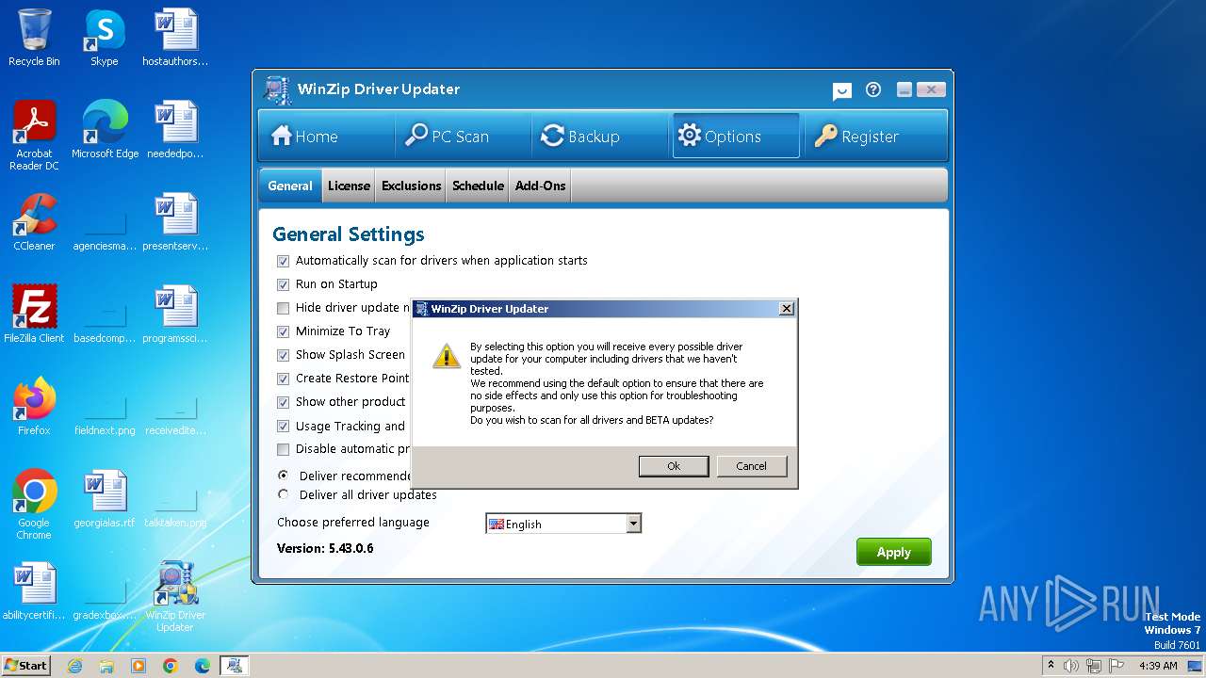The image size is (1206, 678).
Task: Open Internet Explorer from taskbar
Action: pyautogui.click(x=74, y=666)
